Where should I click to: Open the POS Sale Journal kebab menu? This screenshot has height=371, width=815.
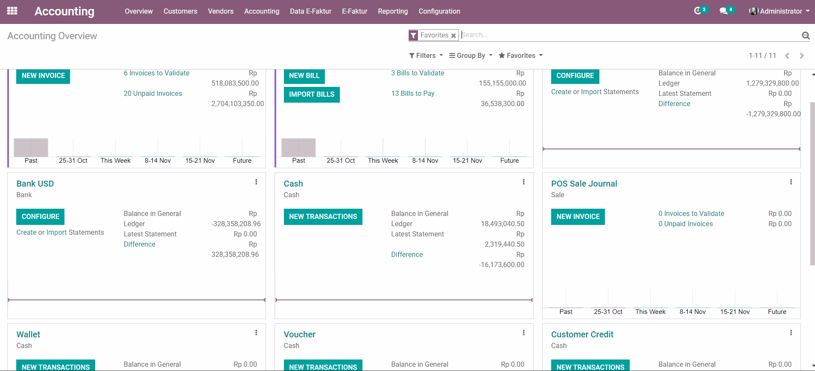pos(791,182)
